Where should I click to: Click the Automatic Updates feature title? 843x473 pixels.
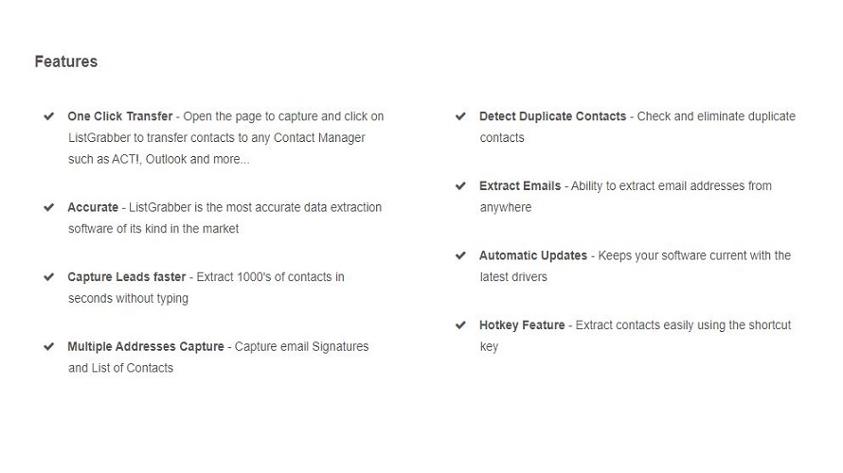533,255
